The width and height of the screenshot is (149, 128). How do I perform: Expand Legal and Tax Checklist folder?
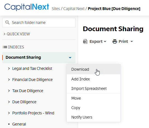pos(9,68)
